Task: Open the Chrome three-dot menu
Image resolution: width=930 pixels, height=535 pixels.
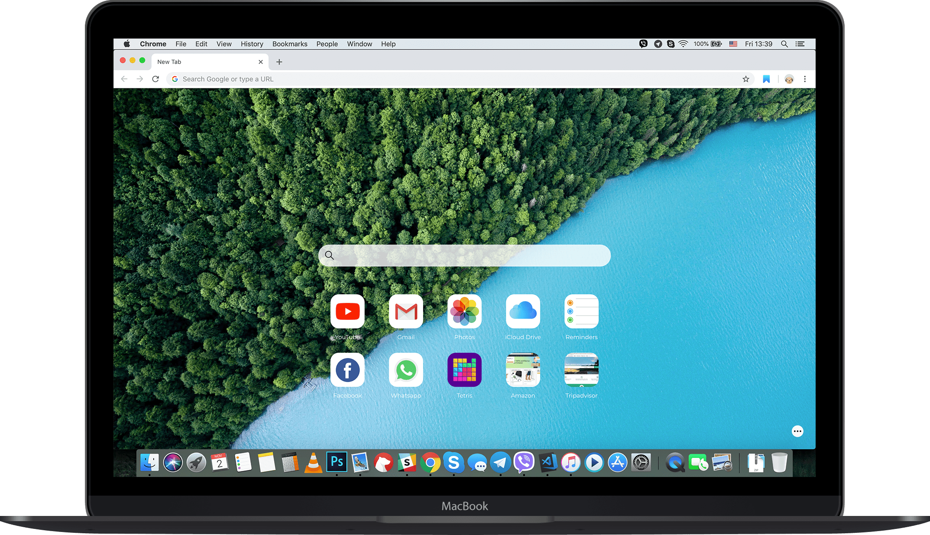Action: click(805, 79)
